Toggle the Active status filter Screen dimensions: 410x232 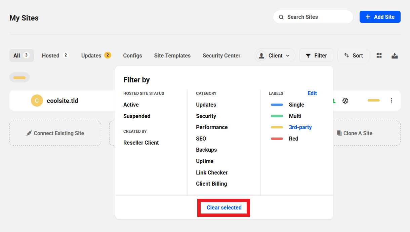pos(131,105)
